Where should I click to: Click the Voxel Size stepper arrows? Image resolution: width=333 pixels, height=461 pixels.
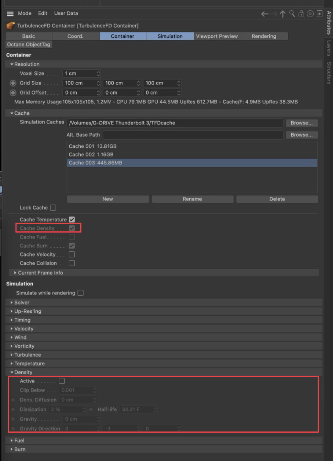pos(98,74)
